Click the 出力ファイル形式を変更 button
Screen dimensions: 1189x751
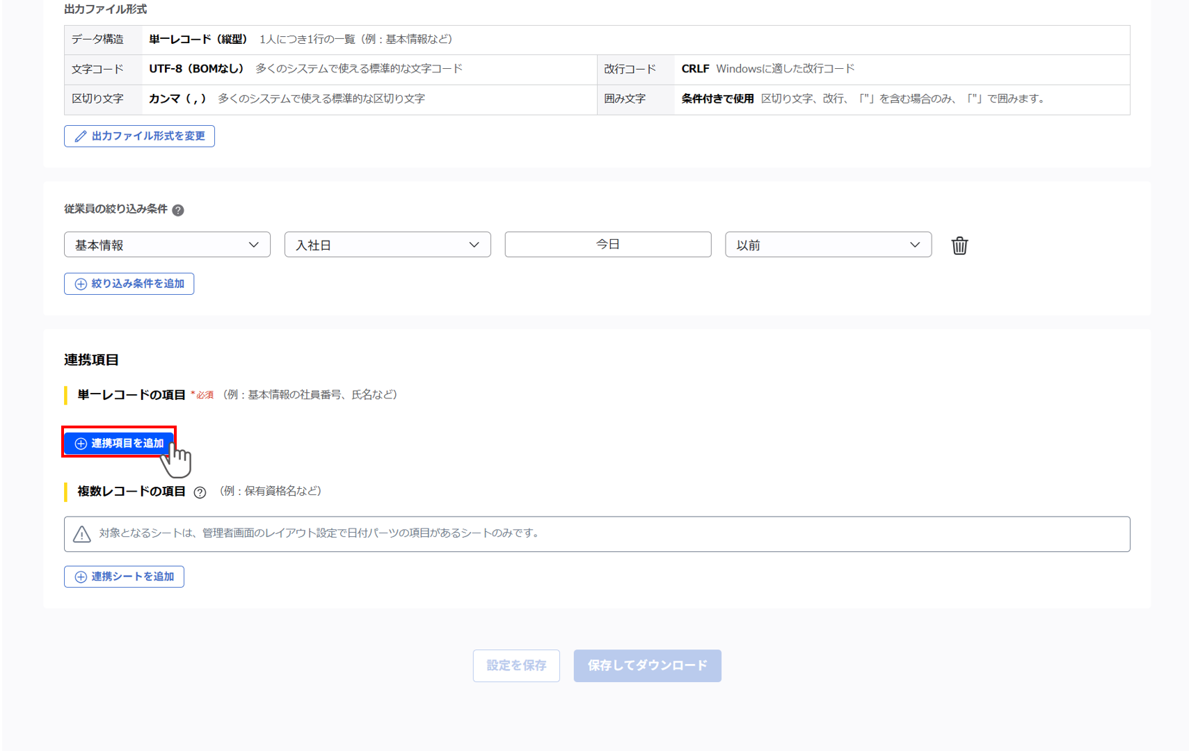tap(139, 136)
